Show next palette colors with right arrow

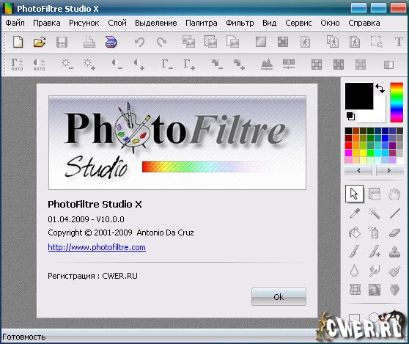[389, 171]
